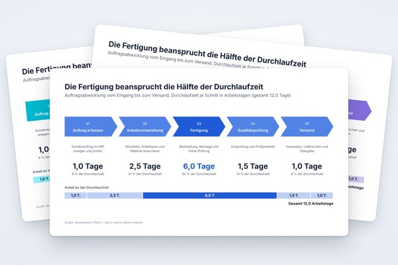Click '8 % der Durchlaufzeit' under front slide Versand
The image size is (398, 265).
(x=307, y=174)
